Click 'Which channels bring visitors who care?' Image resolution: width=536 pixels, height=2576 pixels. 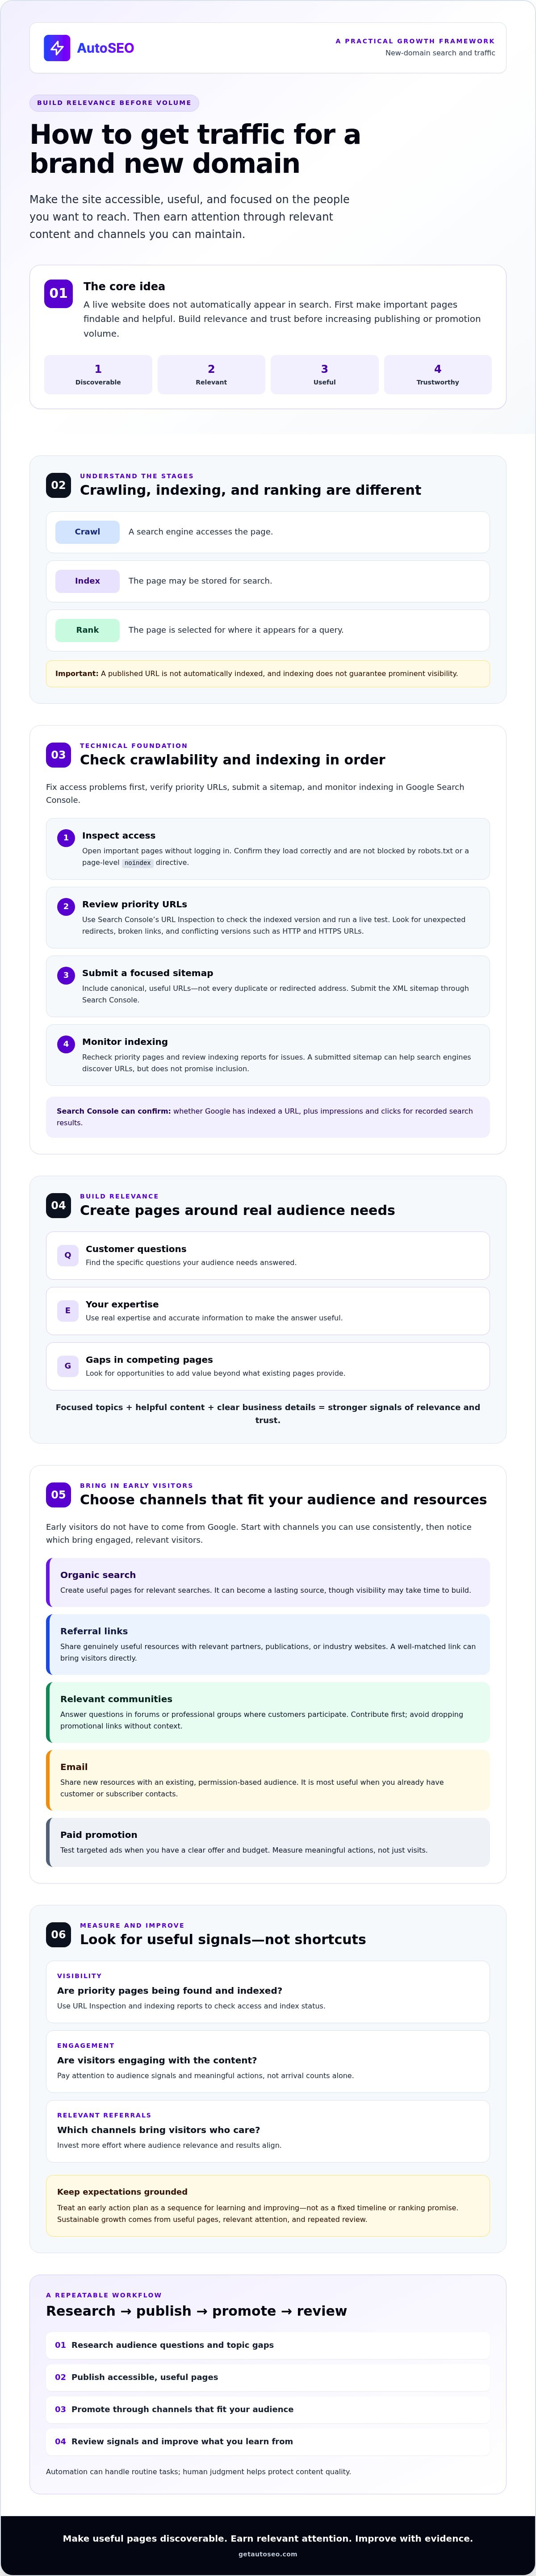tap(158, 2130)
